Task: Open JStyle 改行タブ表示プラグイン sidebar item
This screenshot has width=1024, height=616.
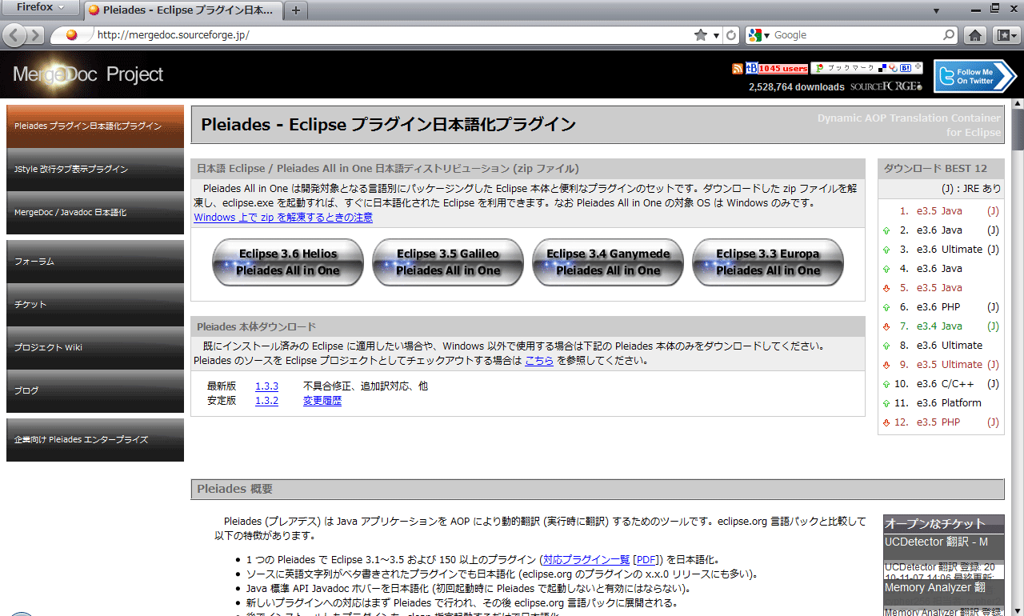Action: click(x=95, y=170)
